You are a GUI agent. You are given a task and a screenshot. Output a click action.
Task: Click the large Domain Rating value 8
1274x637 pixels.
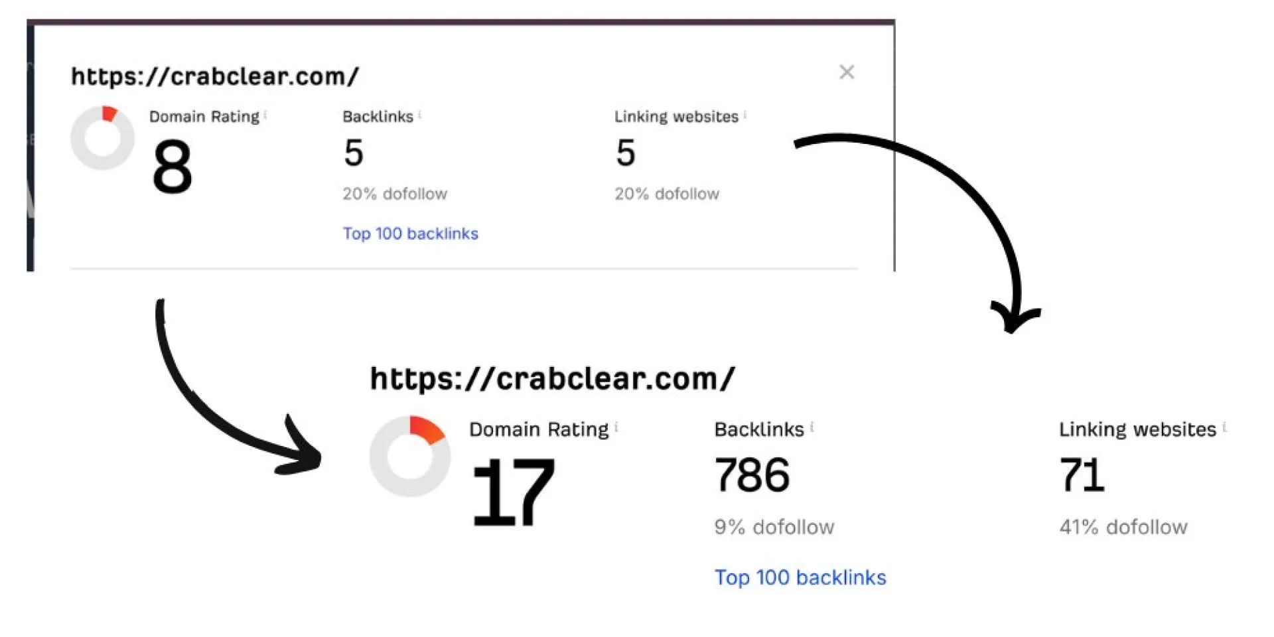[173, 167]
